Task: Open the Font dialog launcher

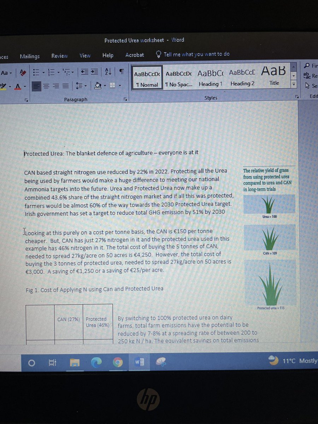Action: (26, 101)
